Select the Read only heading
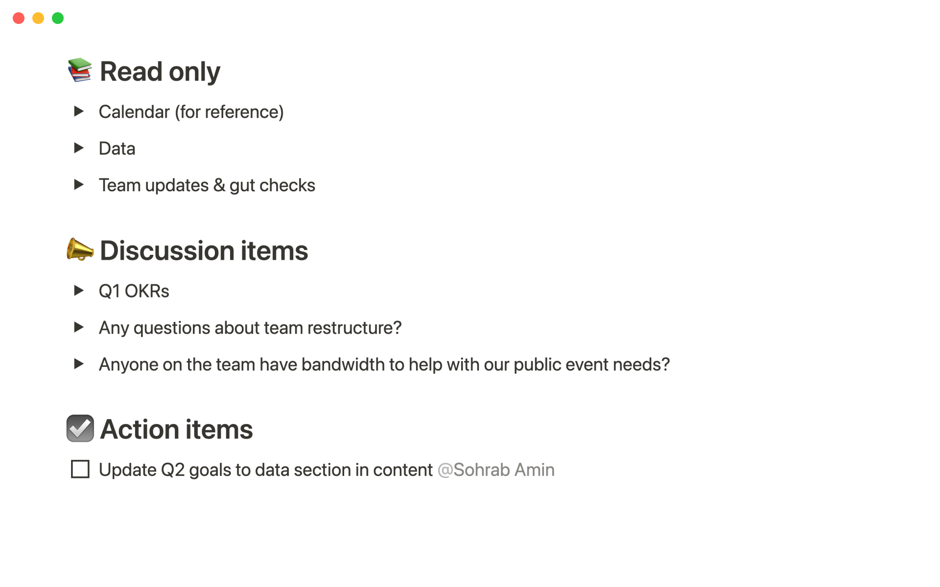 [160, 71]
